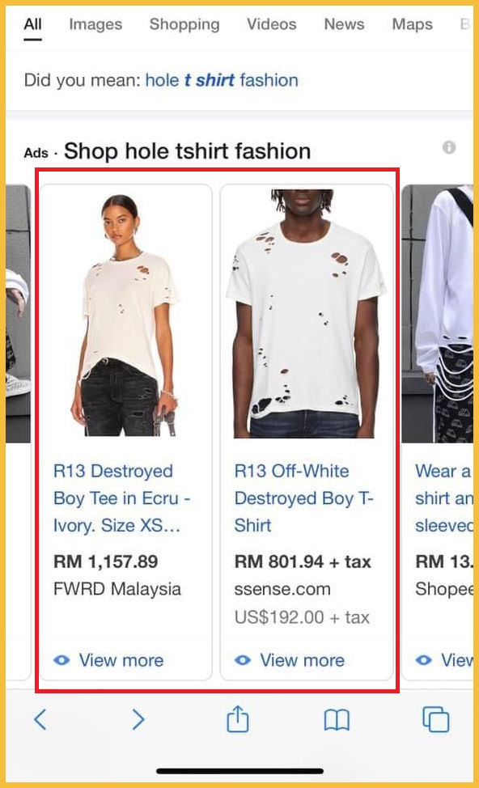The height and width of the screenshot is (788, 479).
Task: Click the ads info icon
Action: point(449,147)
